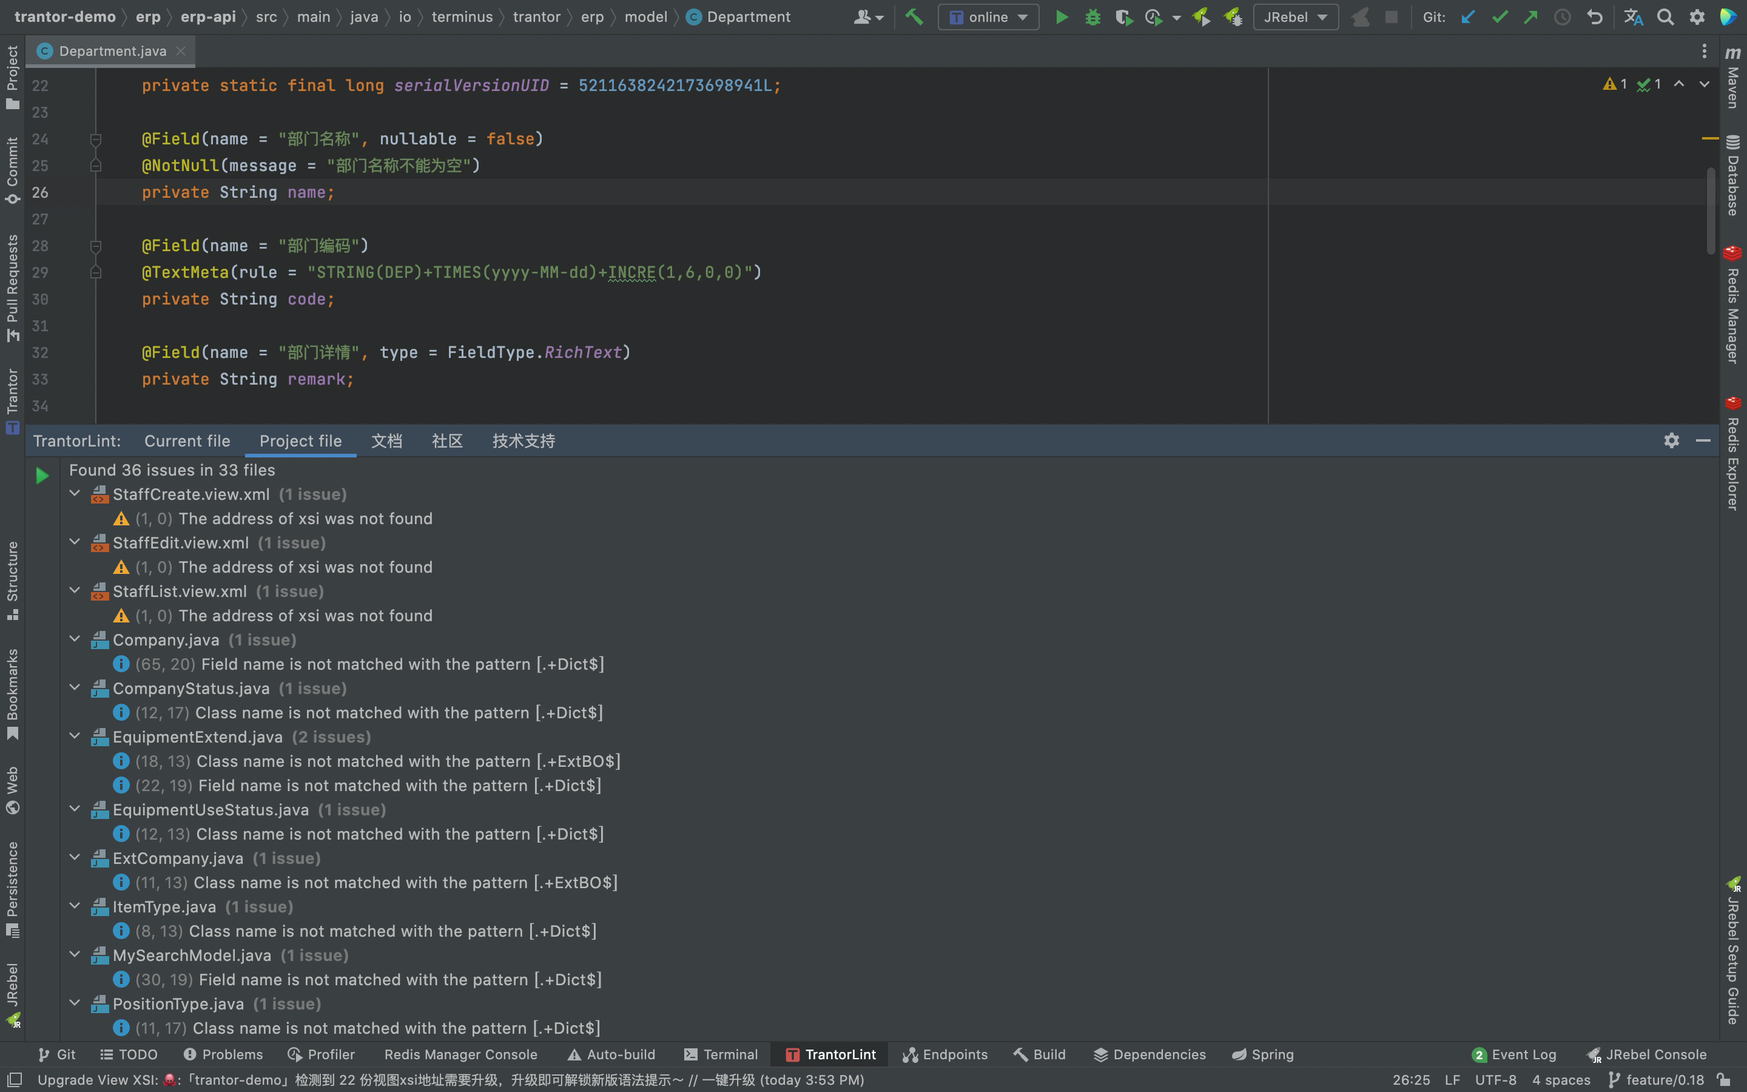The height and width of the screenshot is (1092, 1747).
Task: Collapse the StaffCreate.view.xml node
Action: point(75,494)
